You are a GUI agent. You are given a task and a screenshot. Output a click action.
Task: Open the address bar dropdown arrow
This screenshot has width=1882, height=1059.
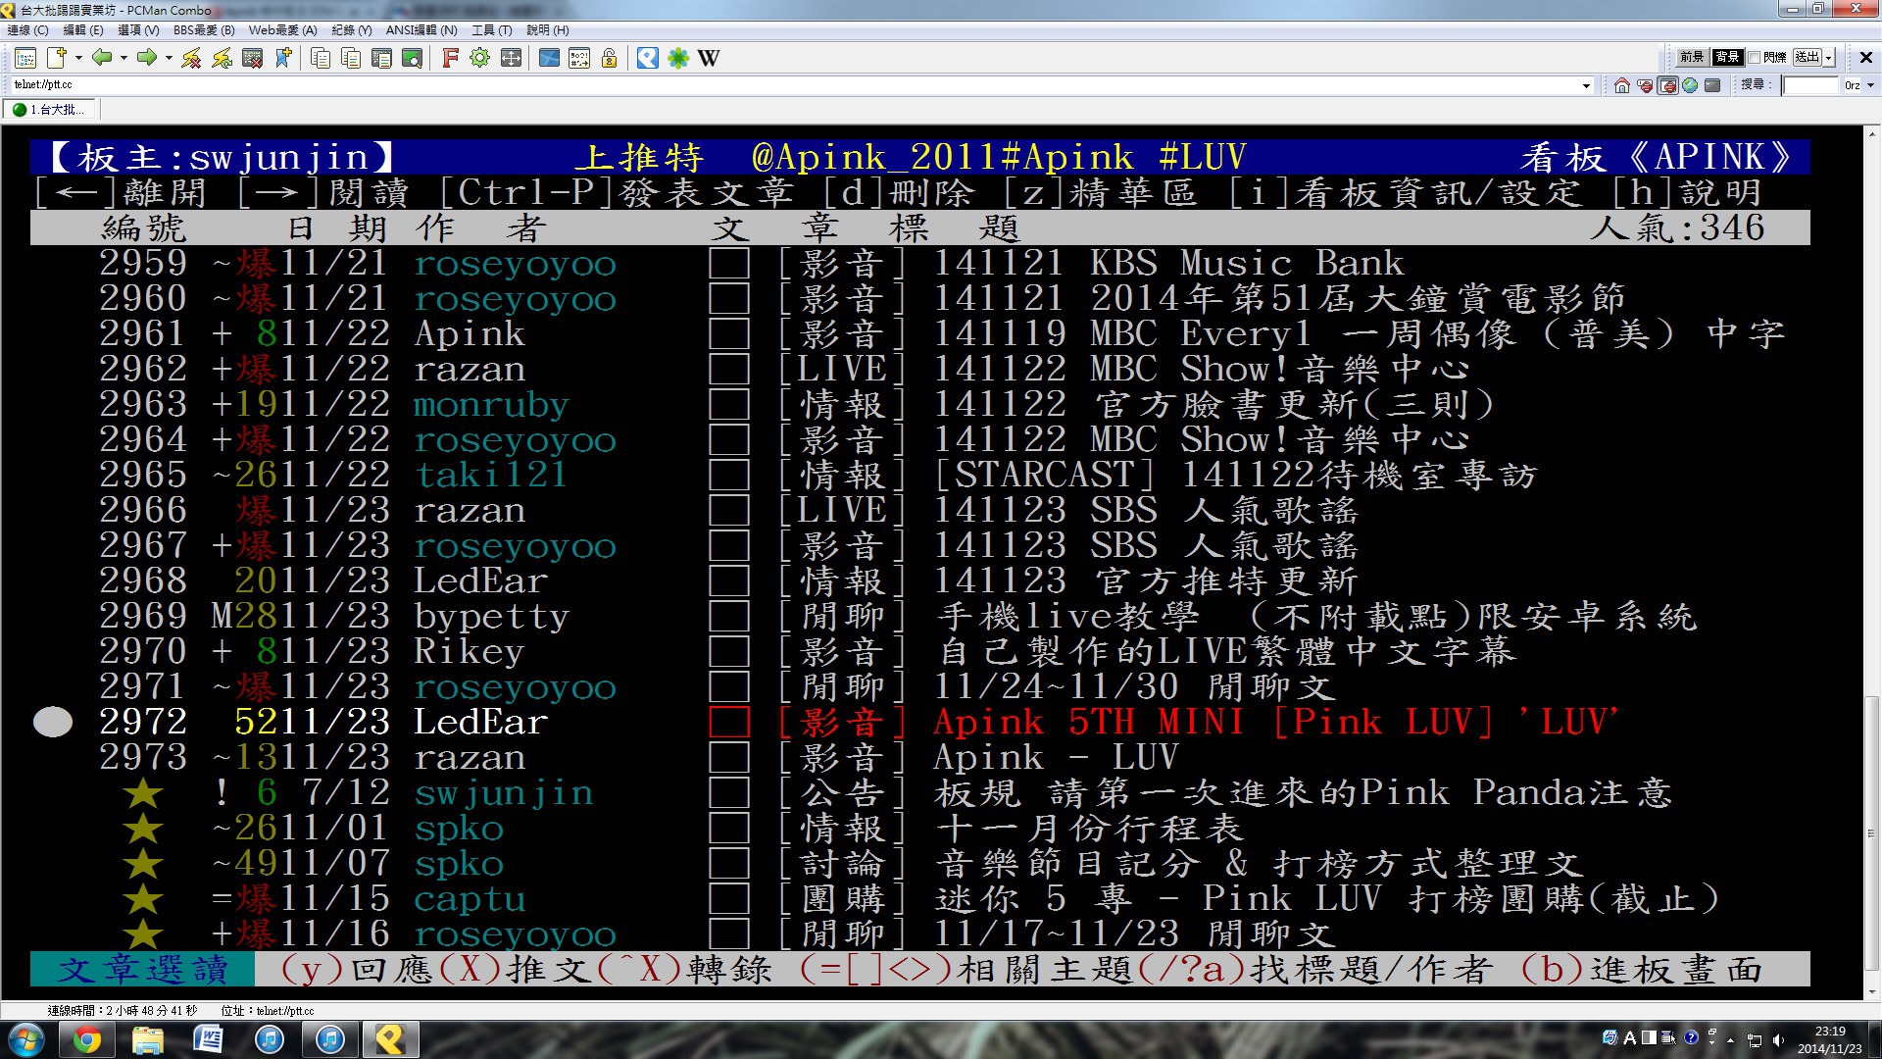(1586, 85)
